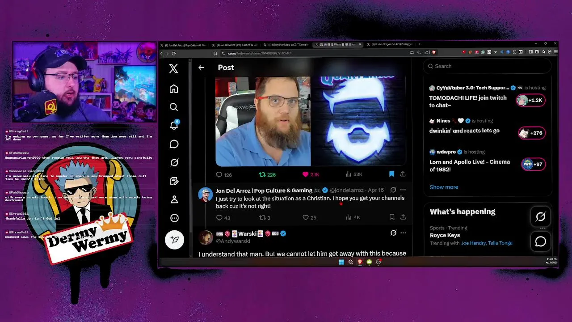
Task: Open the +1.2K listeners badge
Action: click(x=530, y=100)
